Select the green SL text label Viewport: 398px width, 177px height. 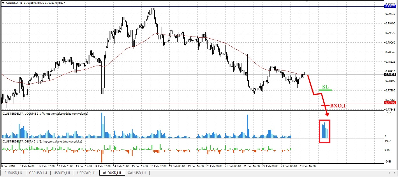[x=325, y=87]
